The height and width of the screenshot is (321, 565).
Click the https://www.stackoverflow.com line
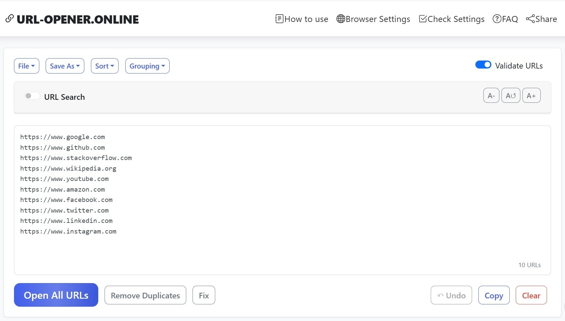[76, 158]
